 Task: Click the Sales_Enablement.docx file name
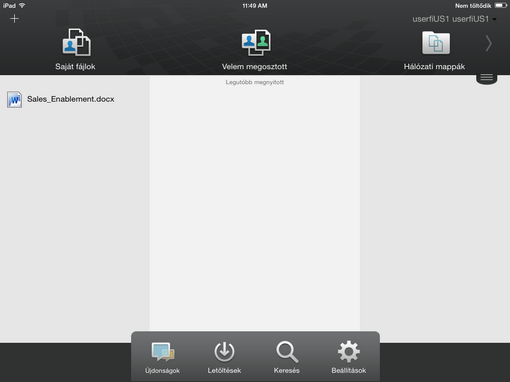(x=71, y=99)
